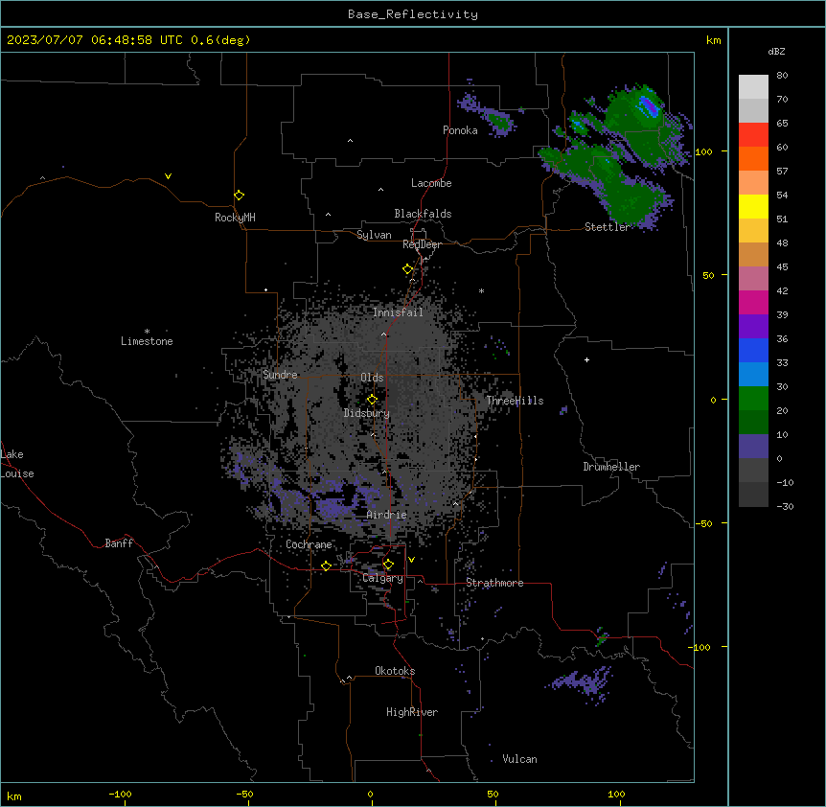Pick the red swatch between 65 and 60 dBZ

[x=753, y=135]
